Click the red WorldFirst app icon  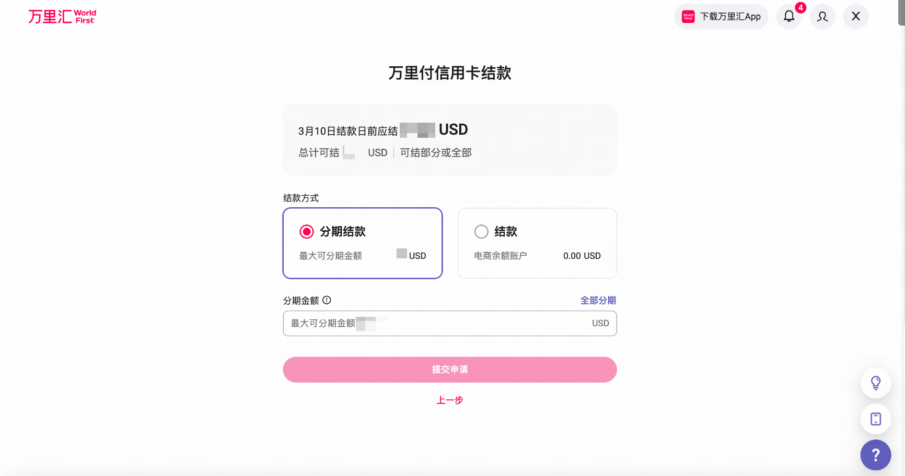click(x=688, y=17)
